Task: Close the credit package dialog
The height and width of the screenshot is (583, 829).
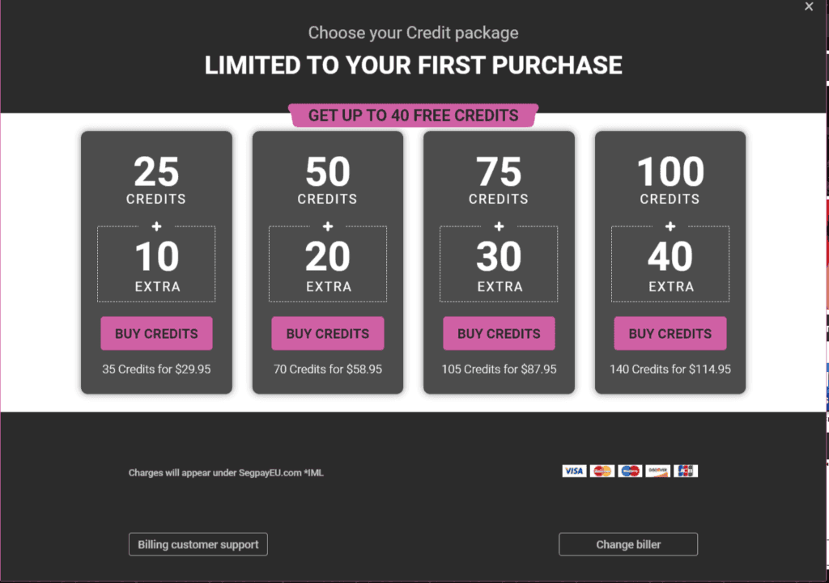Action: [809, 6]
